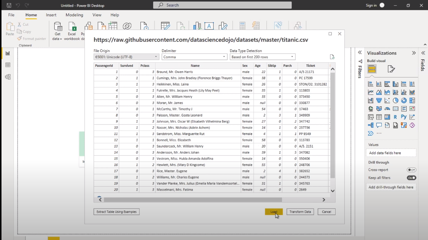Switch to the Modeling ribbon tab

pos(74,15)
